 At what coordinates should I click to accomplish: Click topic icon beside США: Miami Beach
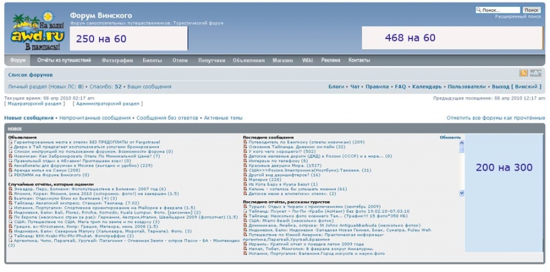[245, 221]
